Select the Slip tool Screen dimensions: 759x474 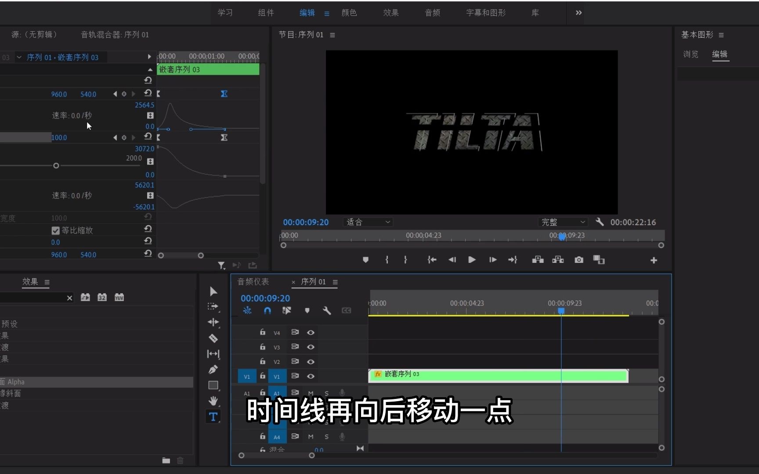[213, 354]
